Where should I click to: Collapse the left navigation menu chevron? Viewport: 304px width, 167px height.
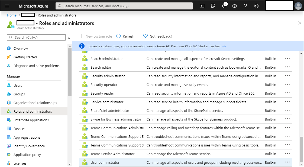(69, 38)
